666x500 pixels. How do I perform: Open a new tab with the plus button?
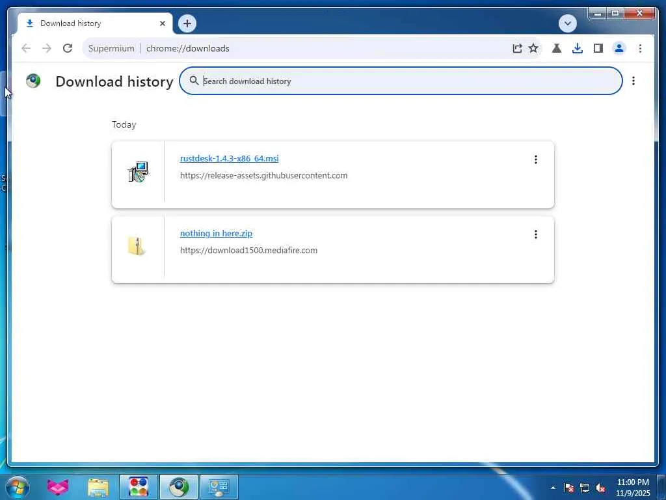pyautogui.click(x=187, y=23)
